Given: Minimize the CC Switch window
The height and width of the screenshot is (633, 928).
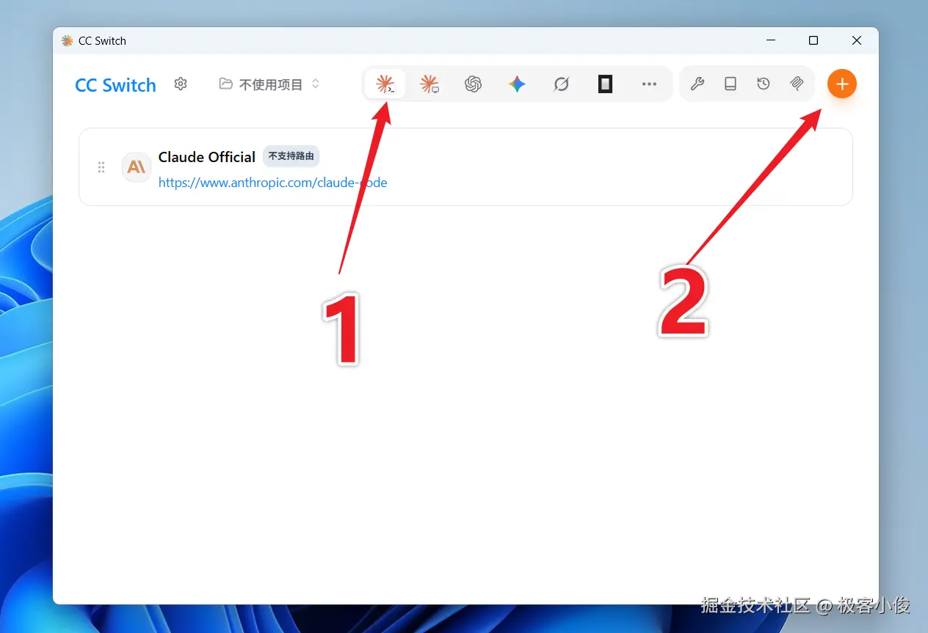Looking at the screenshot, I should pyautogui.click(x=771, y=41).
